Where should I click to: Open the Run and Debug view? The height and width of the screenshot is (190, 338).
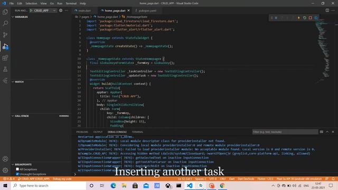click(5, 46)
